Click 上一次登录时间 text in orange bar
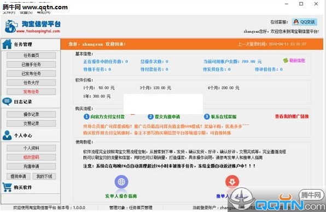326x212 pixels. [272, 44]
